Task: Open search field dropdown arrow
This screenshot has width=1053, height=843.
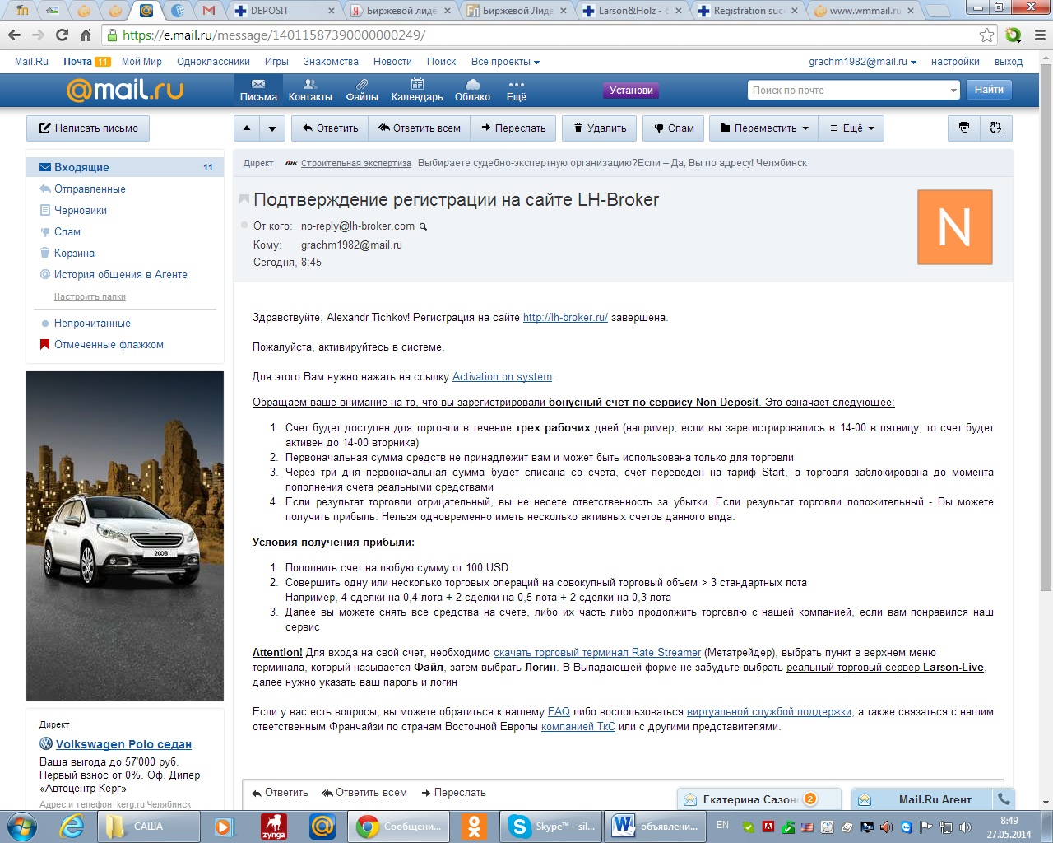Action: [953, 91]
